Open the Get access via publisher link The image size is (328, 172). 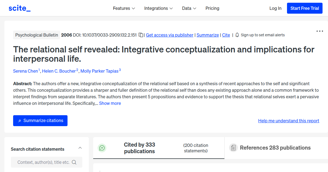(x=169, y=35)
